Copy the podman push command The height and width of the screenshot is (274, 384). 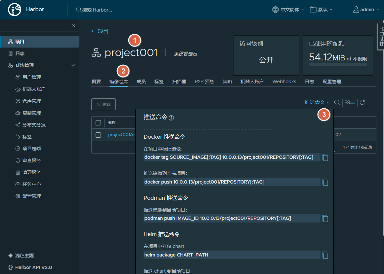(325, 219)
